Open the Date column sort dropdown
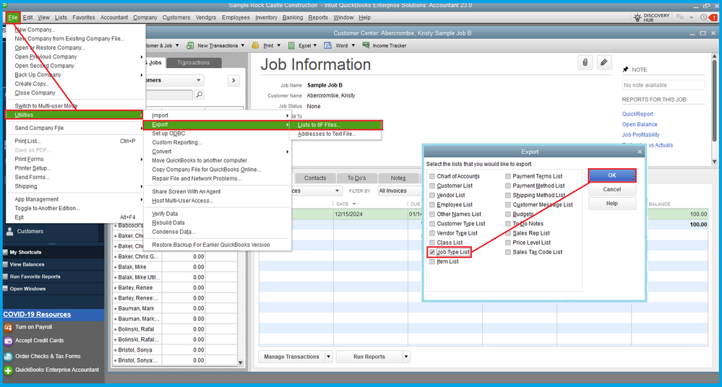Image resolution: width=722 pixels, height=387 pixels. (x=354, y=204)
